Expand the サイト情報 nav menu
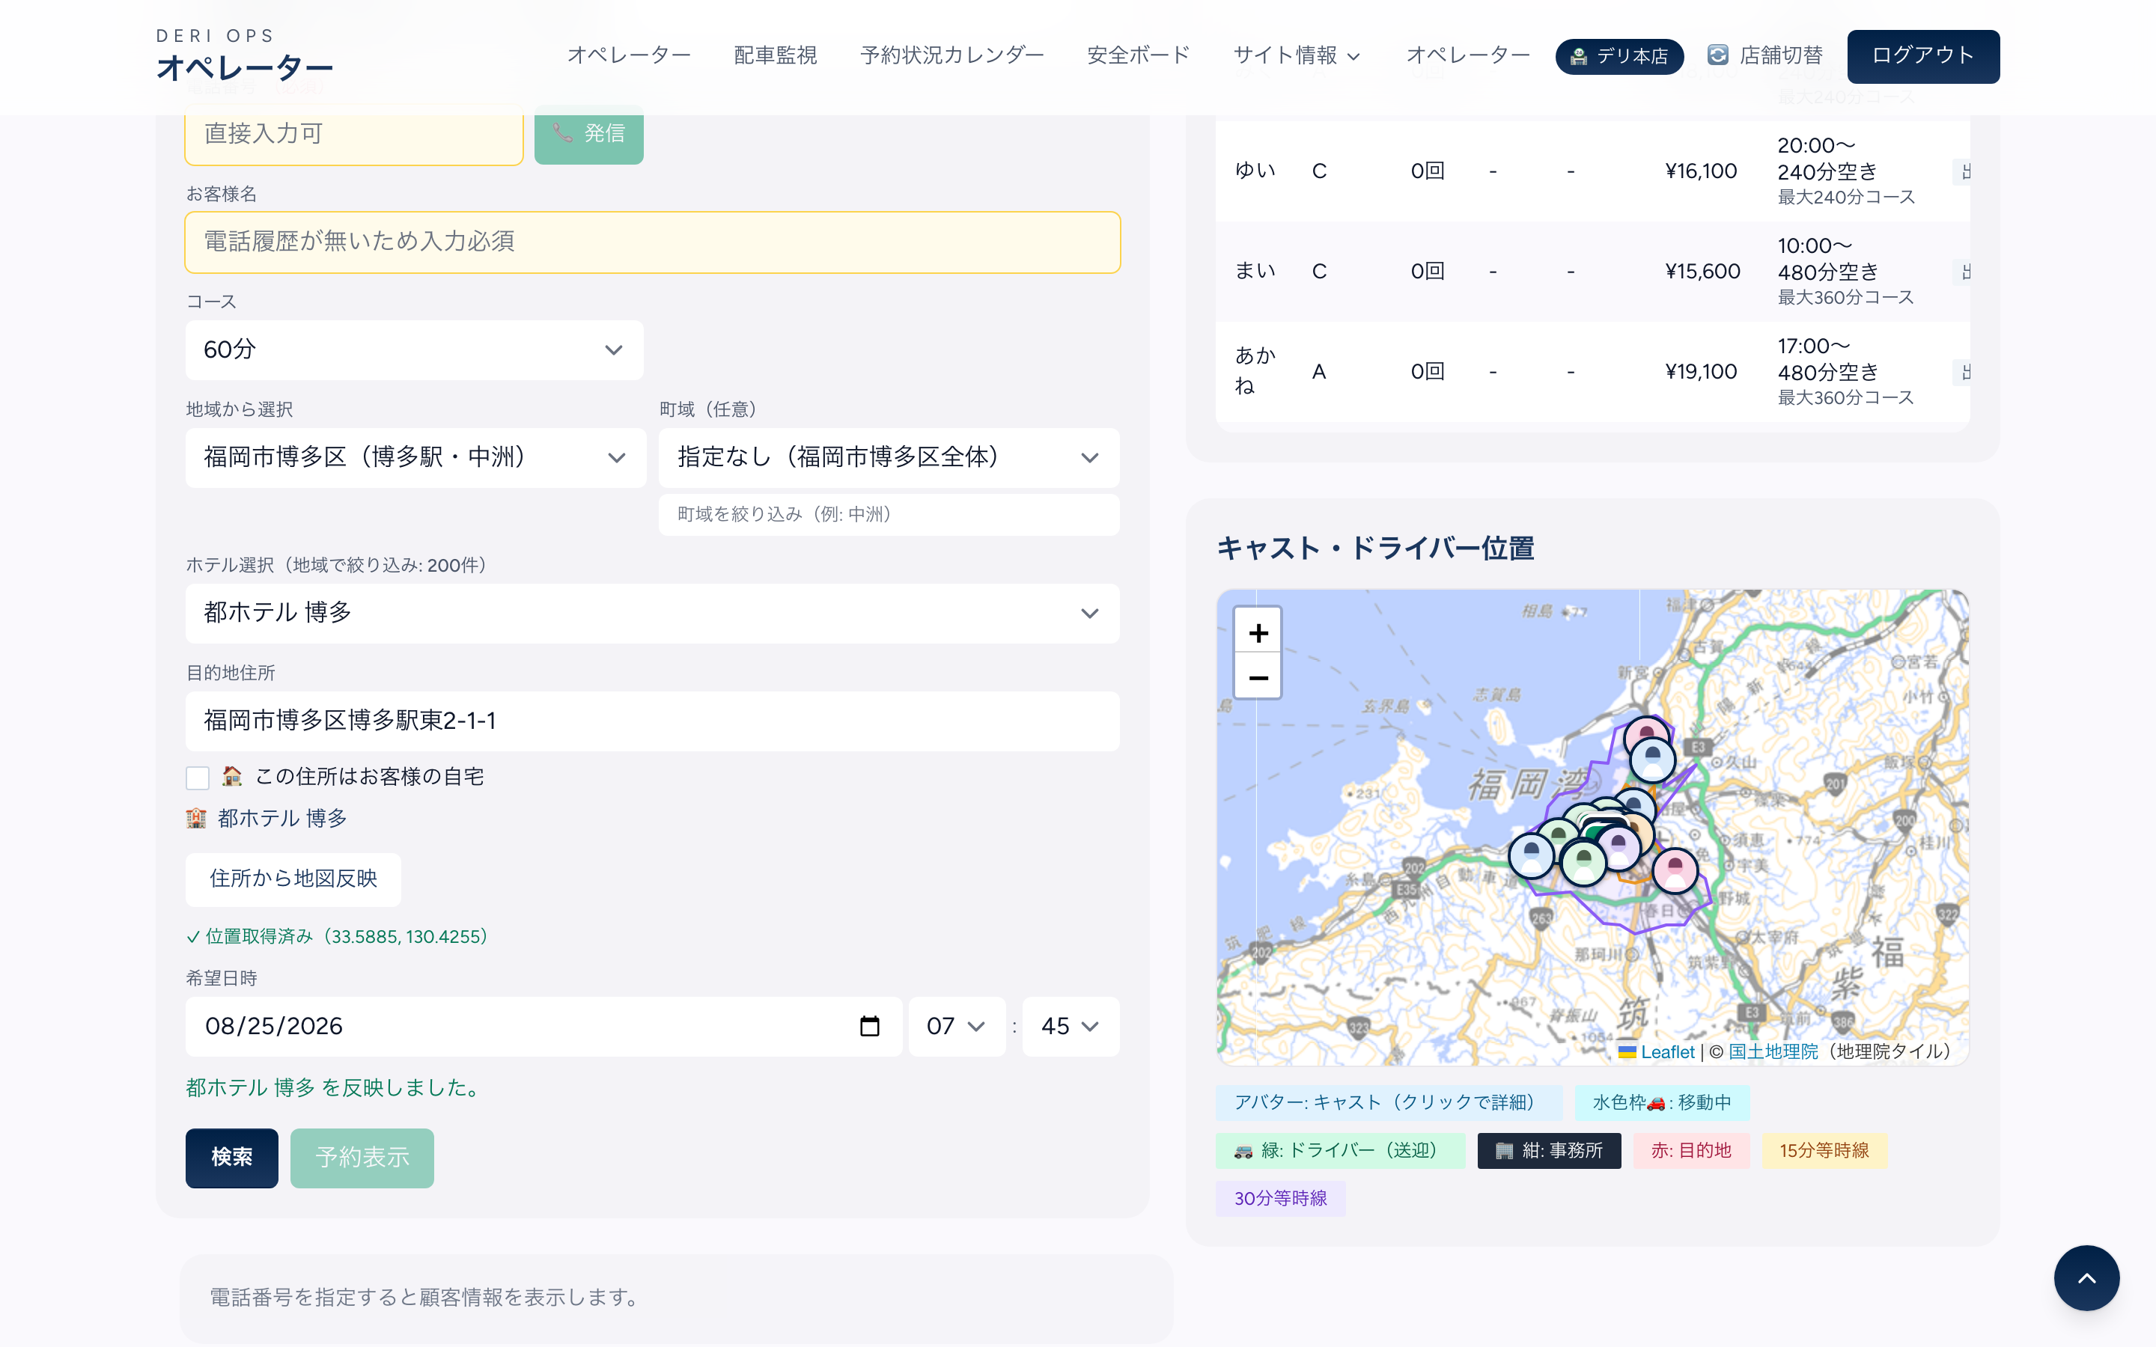The width and height of the screenshot is (2156, 1347). (x=1297, y=55)
